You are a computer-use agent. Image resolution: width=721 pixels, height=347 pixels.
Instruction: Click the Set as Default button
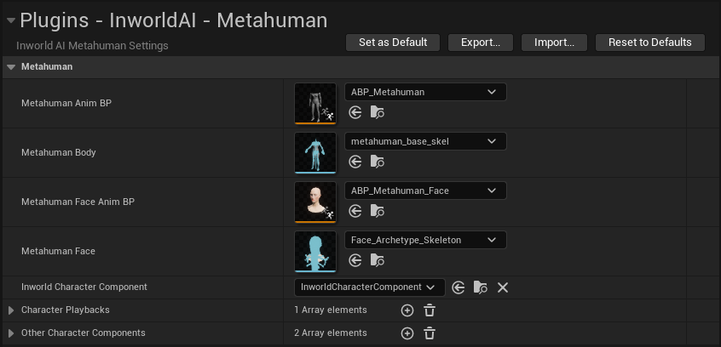393,43
